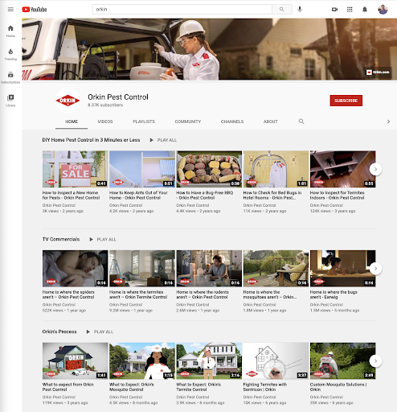The image size is (397, 412).
Task: Open DIY Home Pest Control playlist title
Action: point(91,140)
